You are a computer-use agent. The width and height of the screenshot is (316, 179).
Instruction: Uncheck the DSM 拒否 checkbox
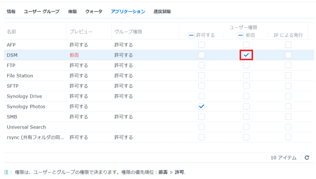246,55
